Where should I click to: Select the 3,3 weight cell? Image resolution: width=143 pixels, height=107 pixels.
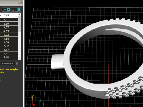(x=9, y=53)
